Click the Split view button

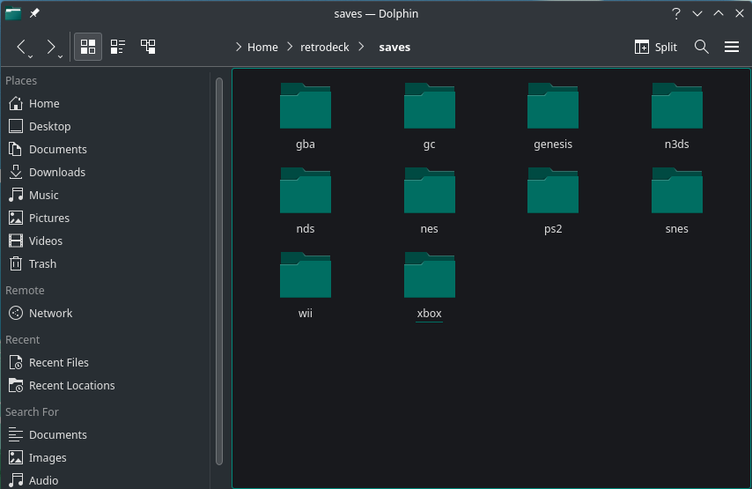[656, 47]
